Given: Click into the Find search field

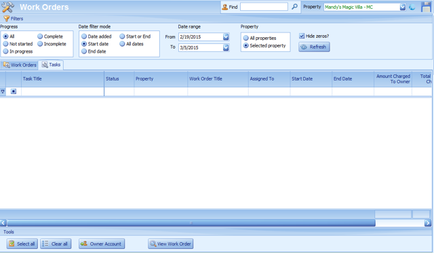Looking at the screenshot, I should (264, 7).
